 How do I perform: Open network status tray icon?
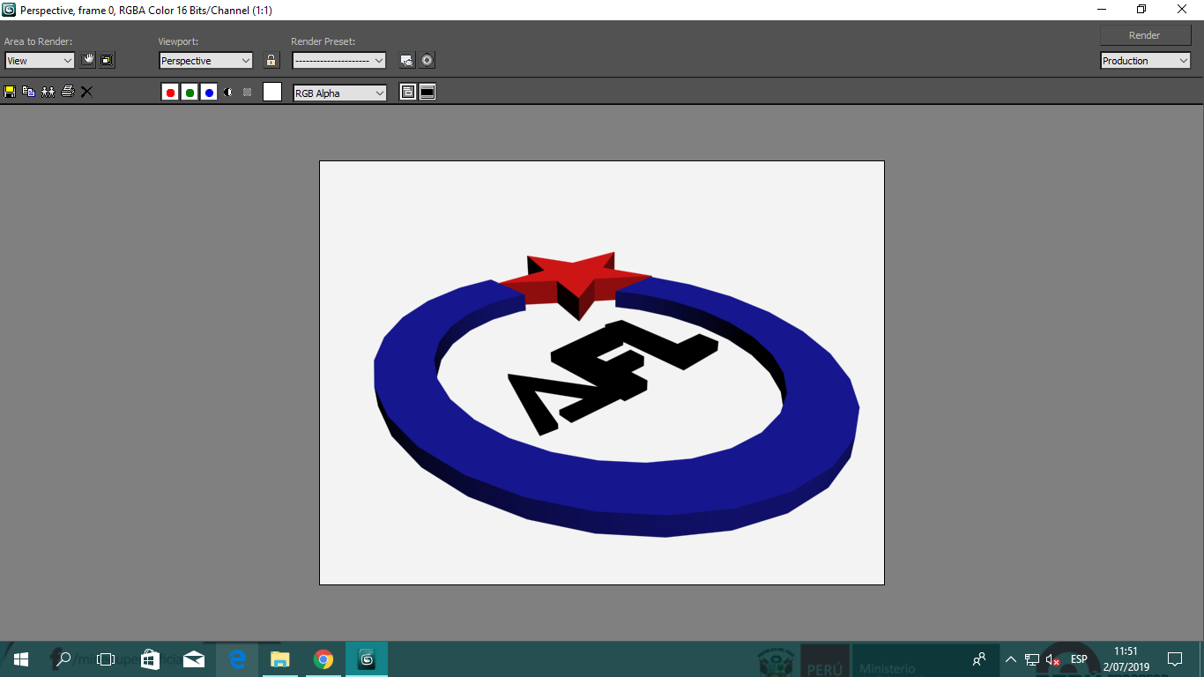pos(1032,659)
